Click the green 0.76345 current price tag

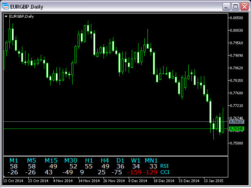click(236, 129)
